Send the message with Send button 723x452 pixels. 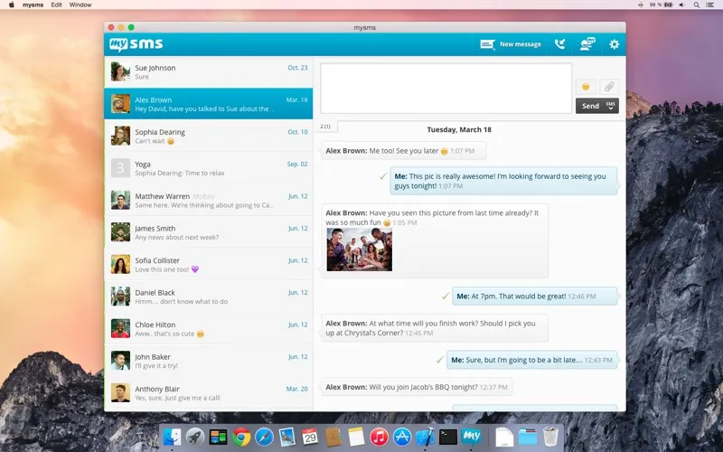coord(590,106)
